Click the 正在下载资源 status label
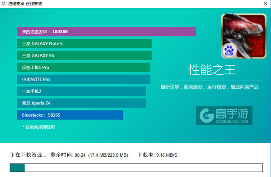271x177 pixels. tap(28, 155)
